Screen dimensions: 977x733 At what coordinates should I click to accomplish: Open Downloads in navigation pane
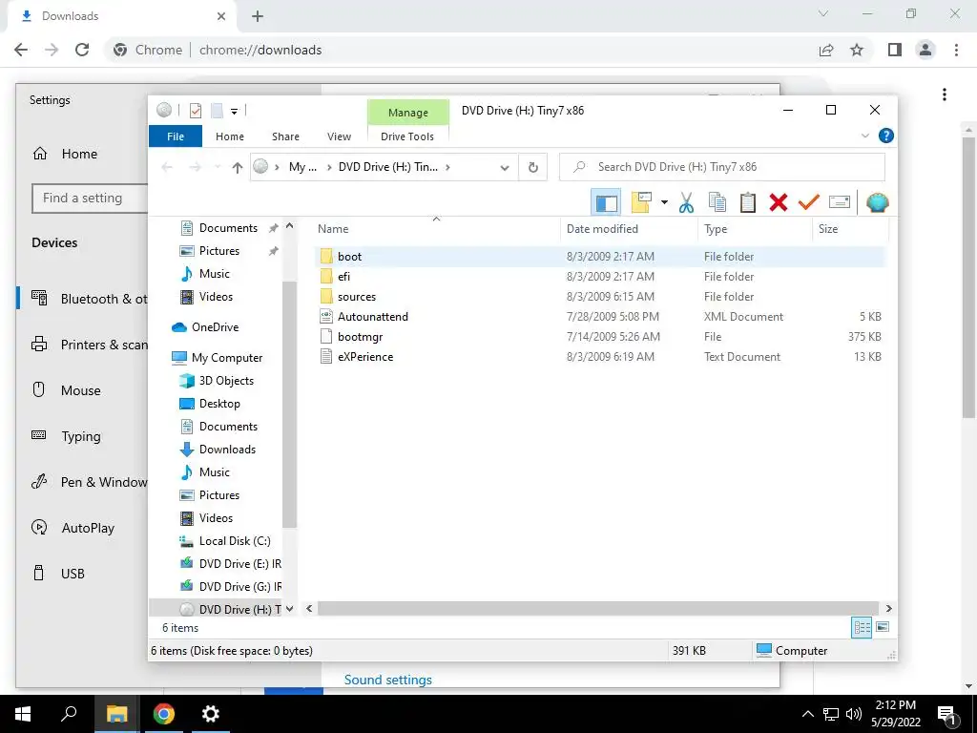pos(227,449)
